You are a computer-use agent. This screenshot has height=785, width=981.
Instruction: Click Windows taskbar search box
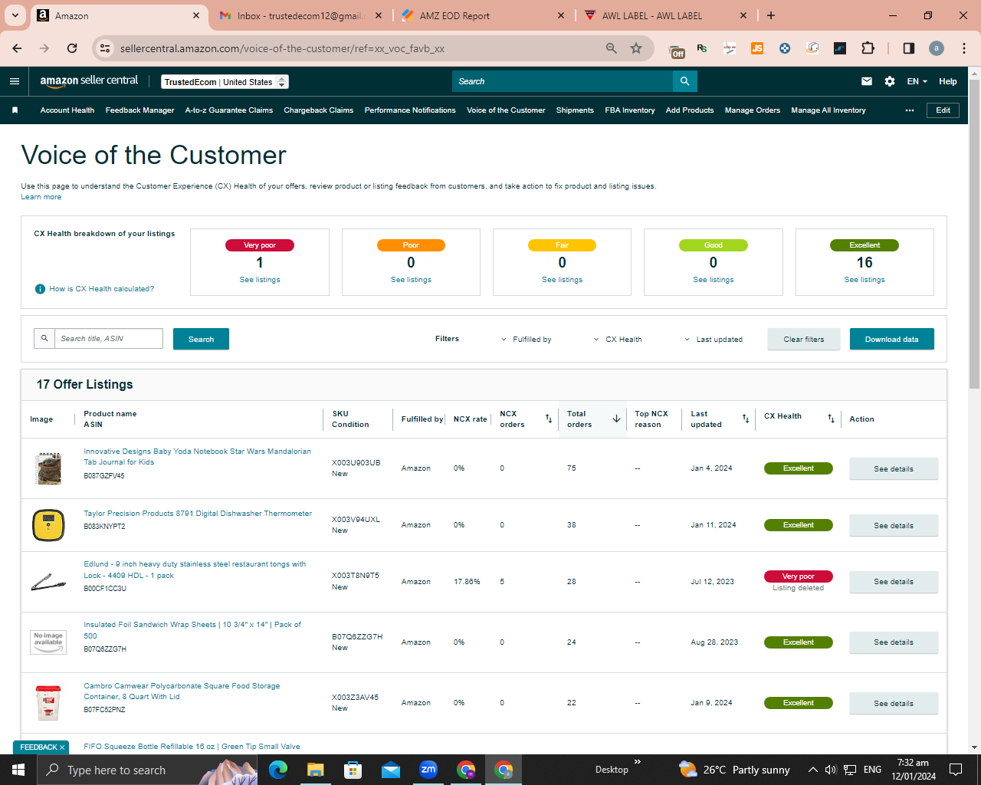click(147, 770)
